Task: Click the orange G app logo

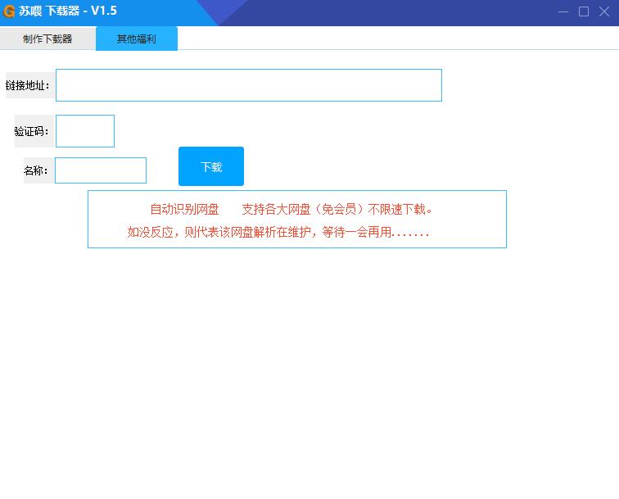Action: tap(10, 11)
